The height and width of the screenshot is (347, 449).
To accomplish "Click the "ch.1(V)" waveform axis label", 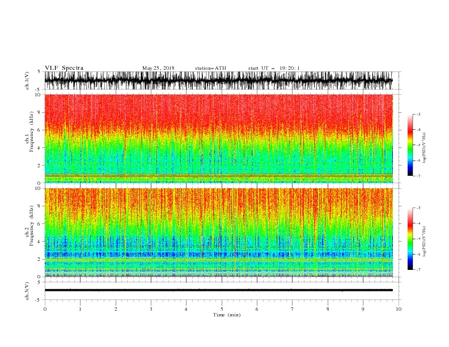I will click(x=27, y=81).
